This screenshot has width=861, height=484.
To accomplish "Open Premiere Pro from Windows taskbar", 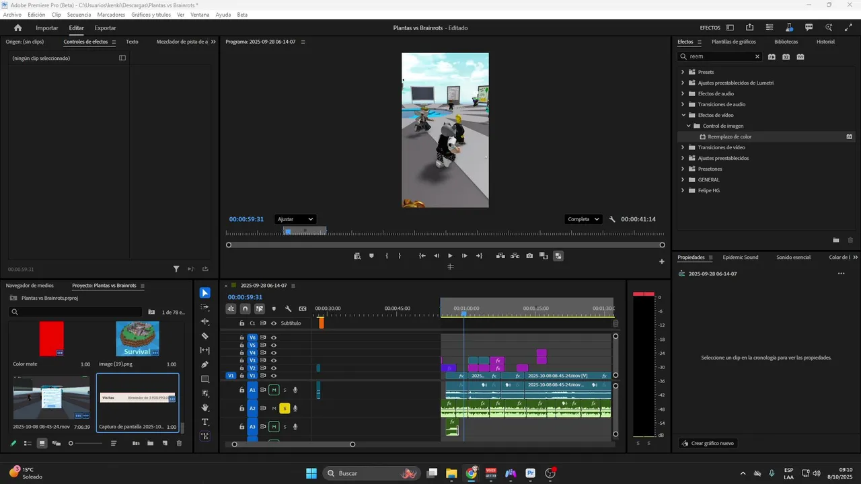I will [531, 473].
